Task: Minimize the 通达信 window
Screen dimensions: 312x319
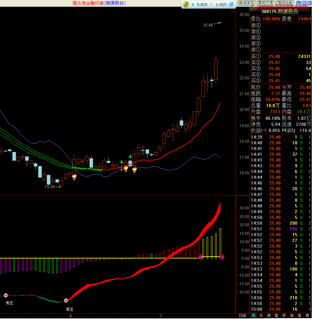Action: [298, 3]
